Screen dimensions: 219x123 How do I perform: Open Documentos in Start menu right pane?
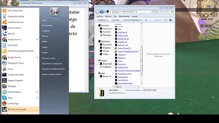pyautogui.click(x=47, y=26)
